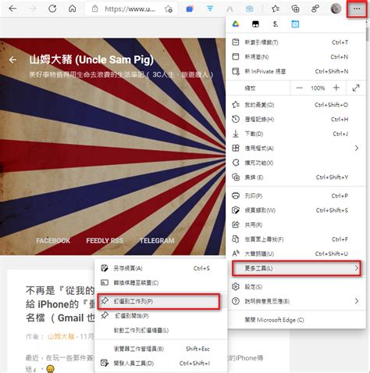Click the blog header back arrow

tap(12, 60)
